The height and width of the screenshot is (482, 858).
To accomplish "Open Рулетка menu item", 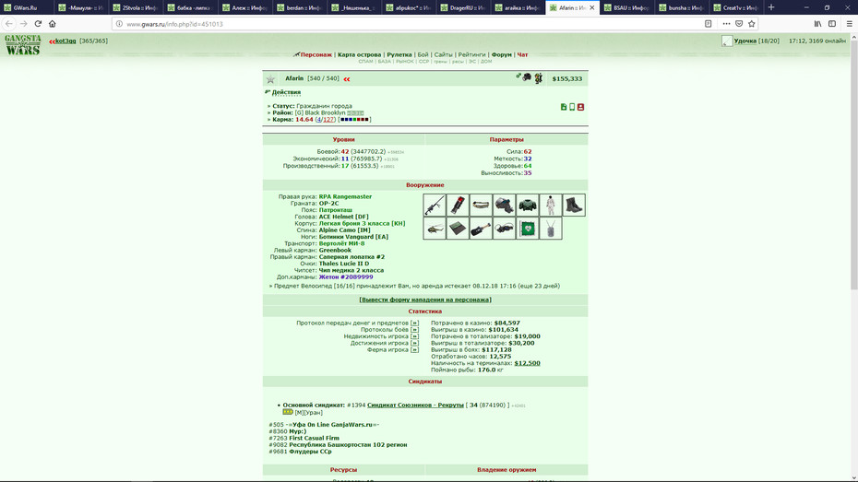I will click(x=399, y=54).
